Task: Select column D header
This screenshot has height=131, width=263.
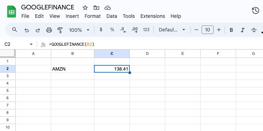Action: tap(147, 54)
